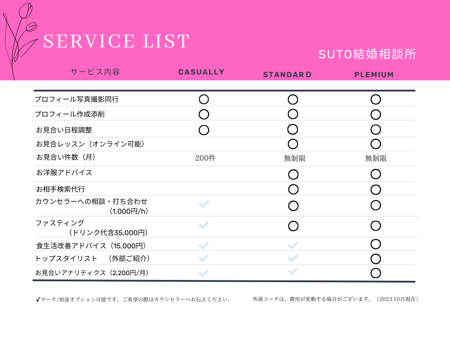Click STANDARD checkmark for お見合いアナリティクス row
The width and height of the screenshot is (450, 337).
pos(293,271)
